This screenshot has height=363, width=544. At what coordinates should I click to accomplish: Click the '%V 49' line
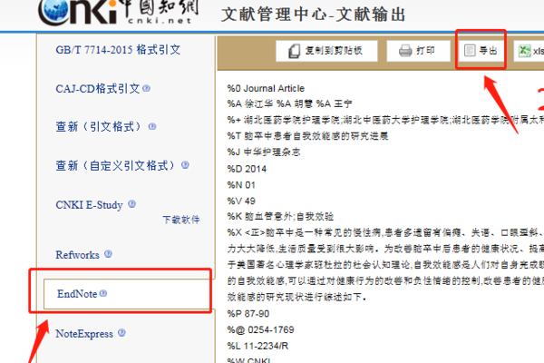(x=241, y=201)
